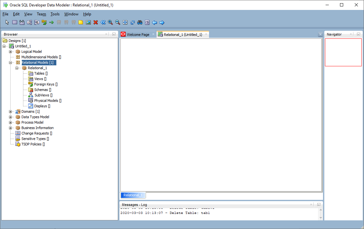Viewport: 364px width, 229px height.
Task: Select the Displays tree item
Action: (42, 106)
